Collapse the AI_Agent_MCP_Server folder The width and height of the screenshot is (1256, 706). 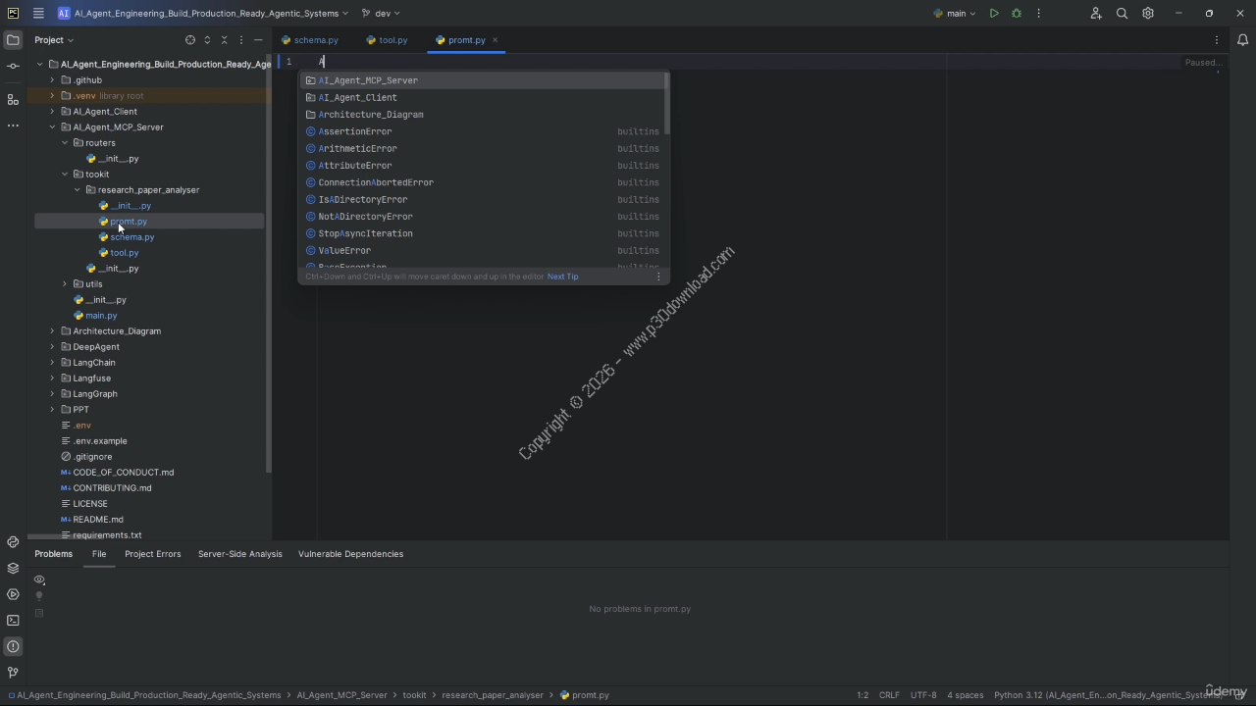tap(52, 127)
